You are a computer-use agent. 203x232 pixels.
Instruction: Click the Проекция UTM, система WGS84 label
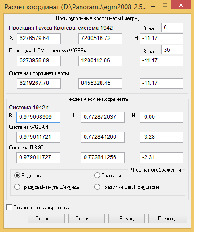(x=48, y=51)
